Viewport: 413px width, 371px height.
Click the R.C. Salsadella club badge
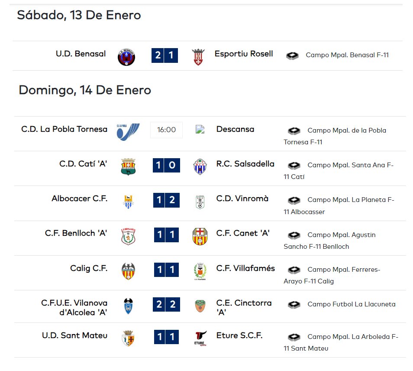200,167
